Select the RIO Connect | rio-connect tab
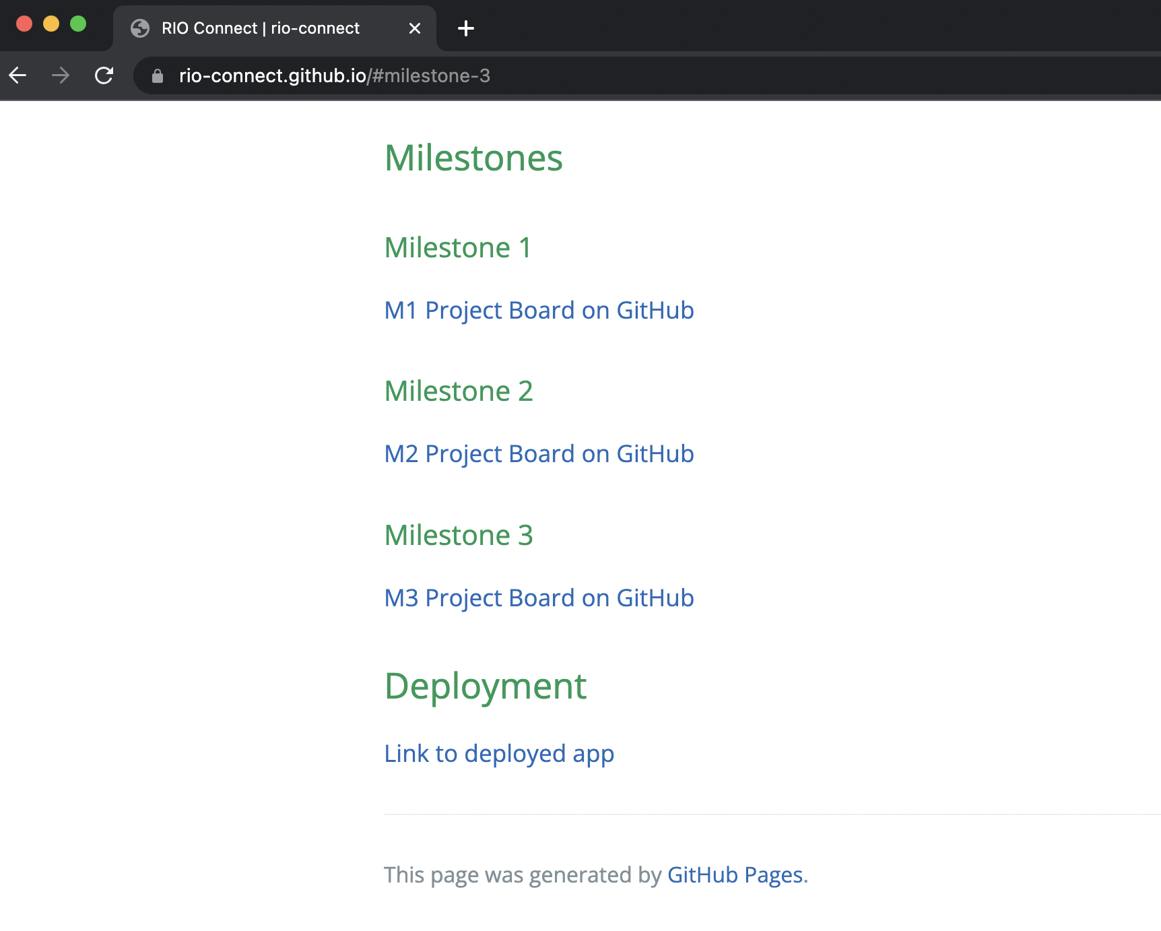 click(275, 28)
